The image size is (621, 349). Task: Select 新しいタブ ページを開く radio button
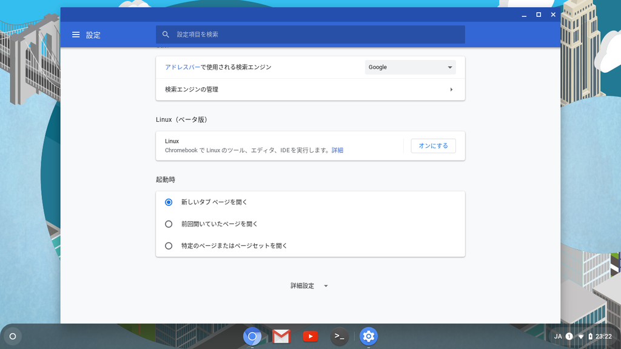[169, 202]
